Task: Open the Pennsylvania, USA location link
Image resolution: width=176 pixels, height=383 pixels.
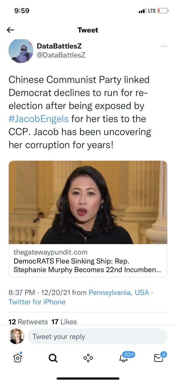Action: pyautogui.click(x=119, y=292)
